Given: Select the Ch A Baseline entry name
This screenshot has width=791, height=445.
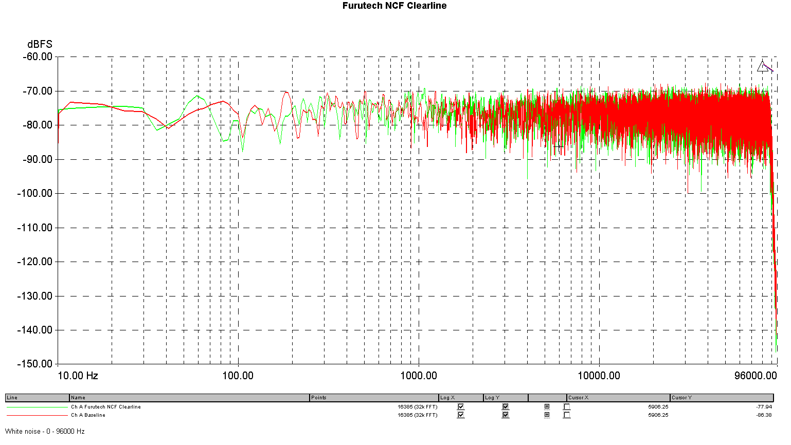Looking at the screenshot, I should point(88,415).
